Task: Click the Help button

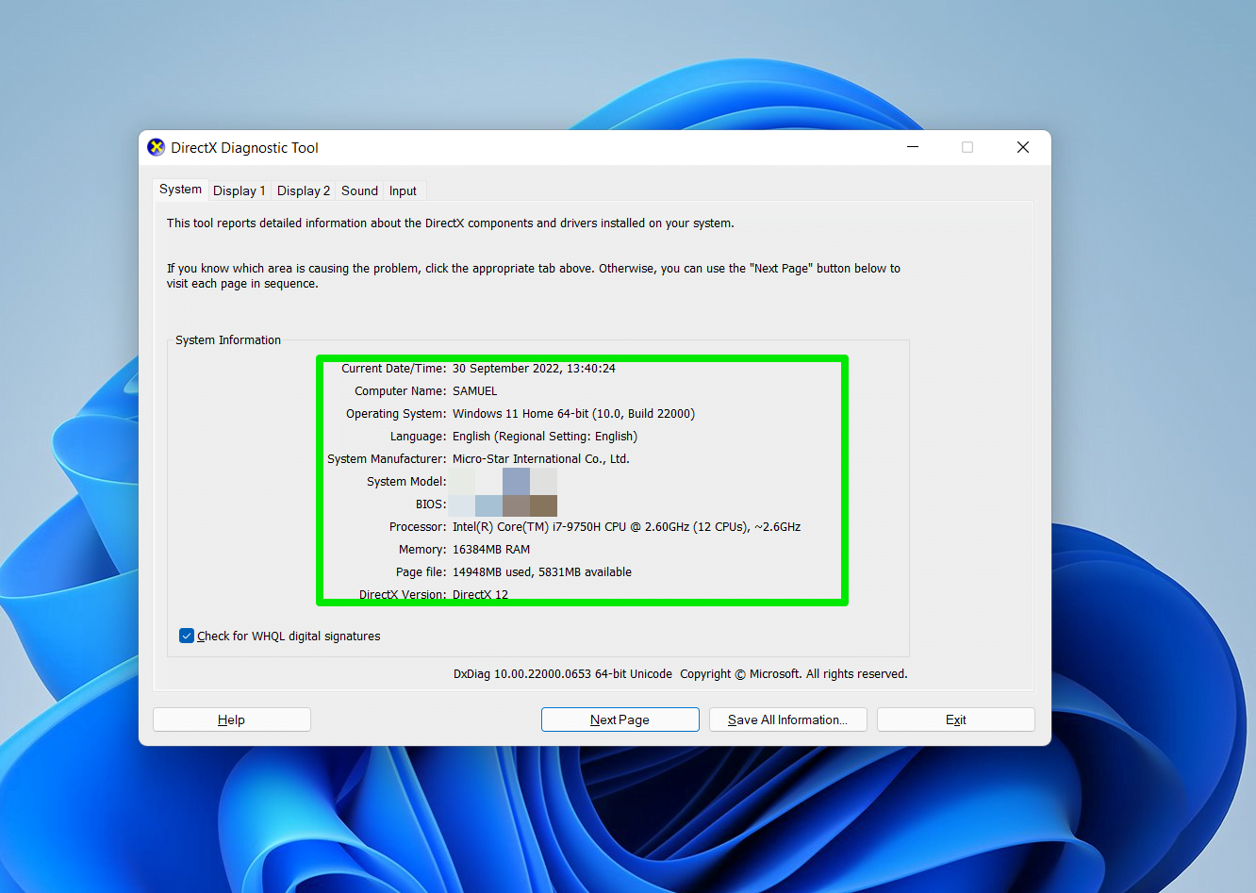Action: pos(232,719)
